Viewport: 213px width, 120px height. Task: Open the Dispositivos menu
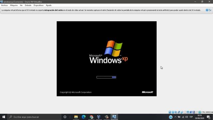39,5
